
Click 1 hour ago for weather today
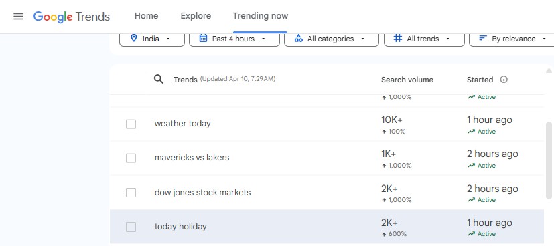tap(489, 120)
